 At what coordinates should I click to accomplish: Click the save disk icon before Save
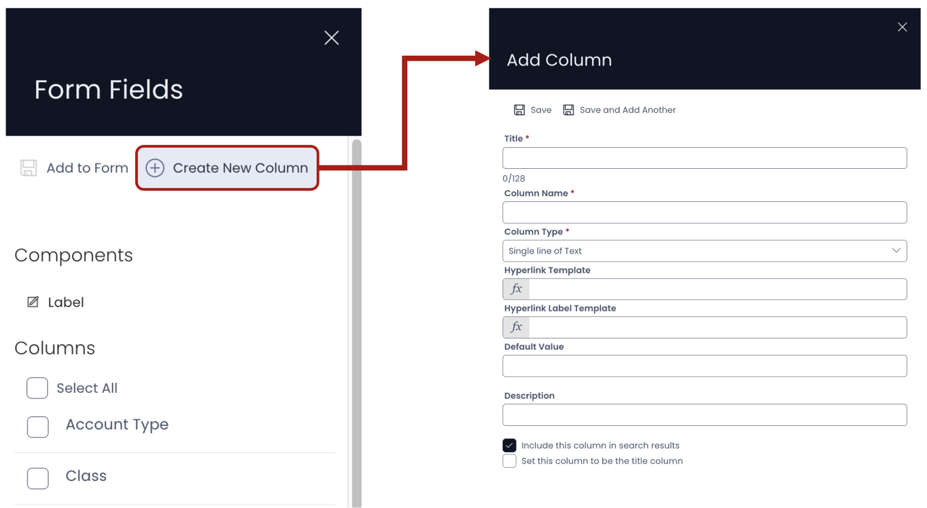coord(519,109)
